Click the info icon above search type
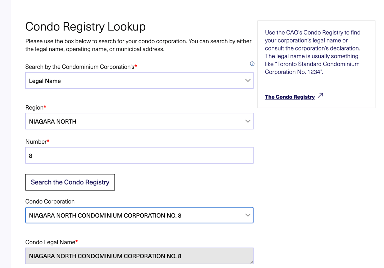Screen dimensions: 384x268 252,64
